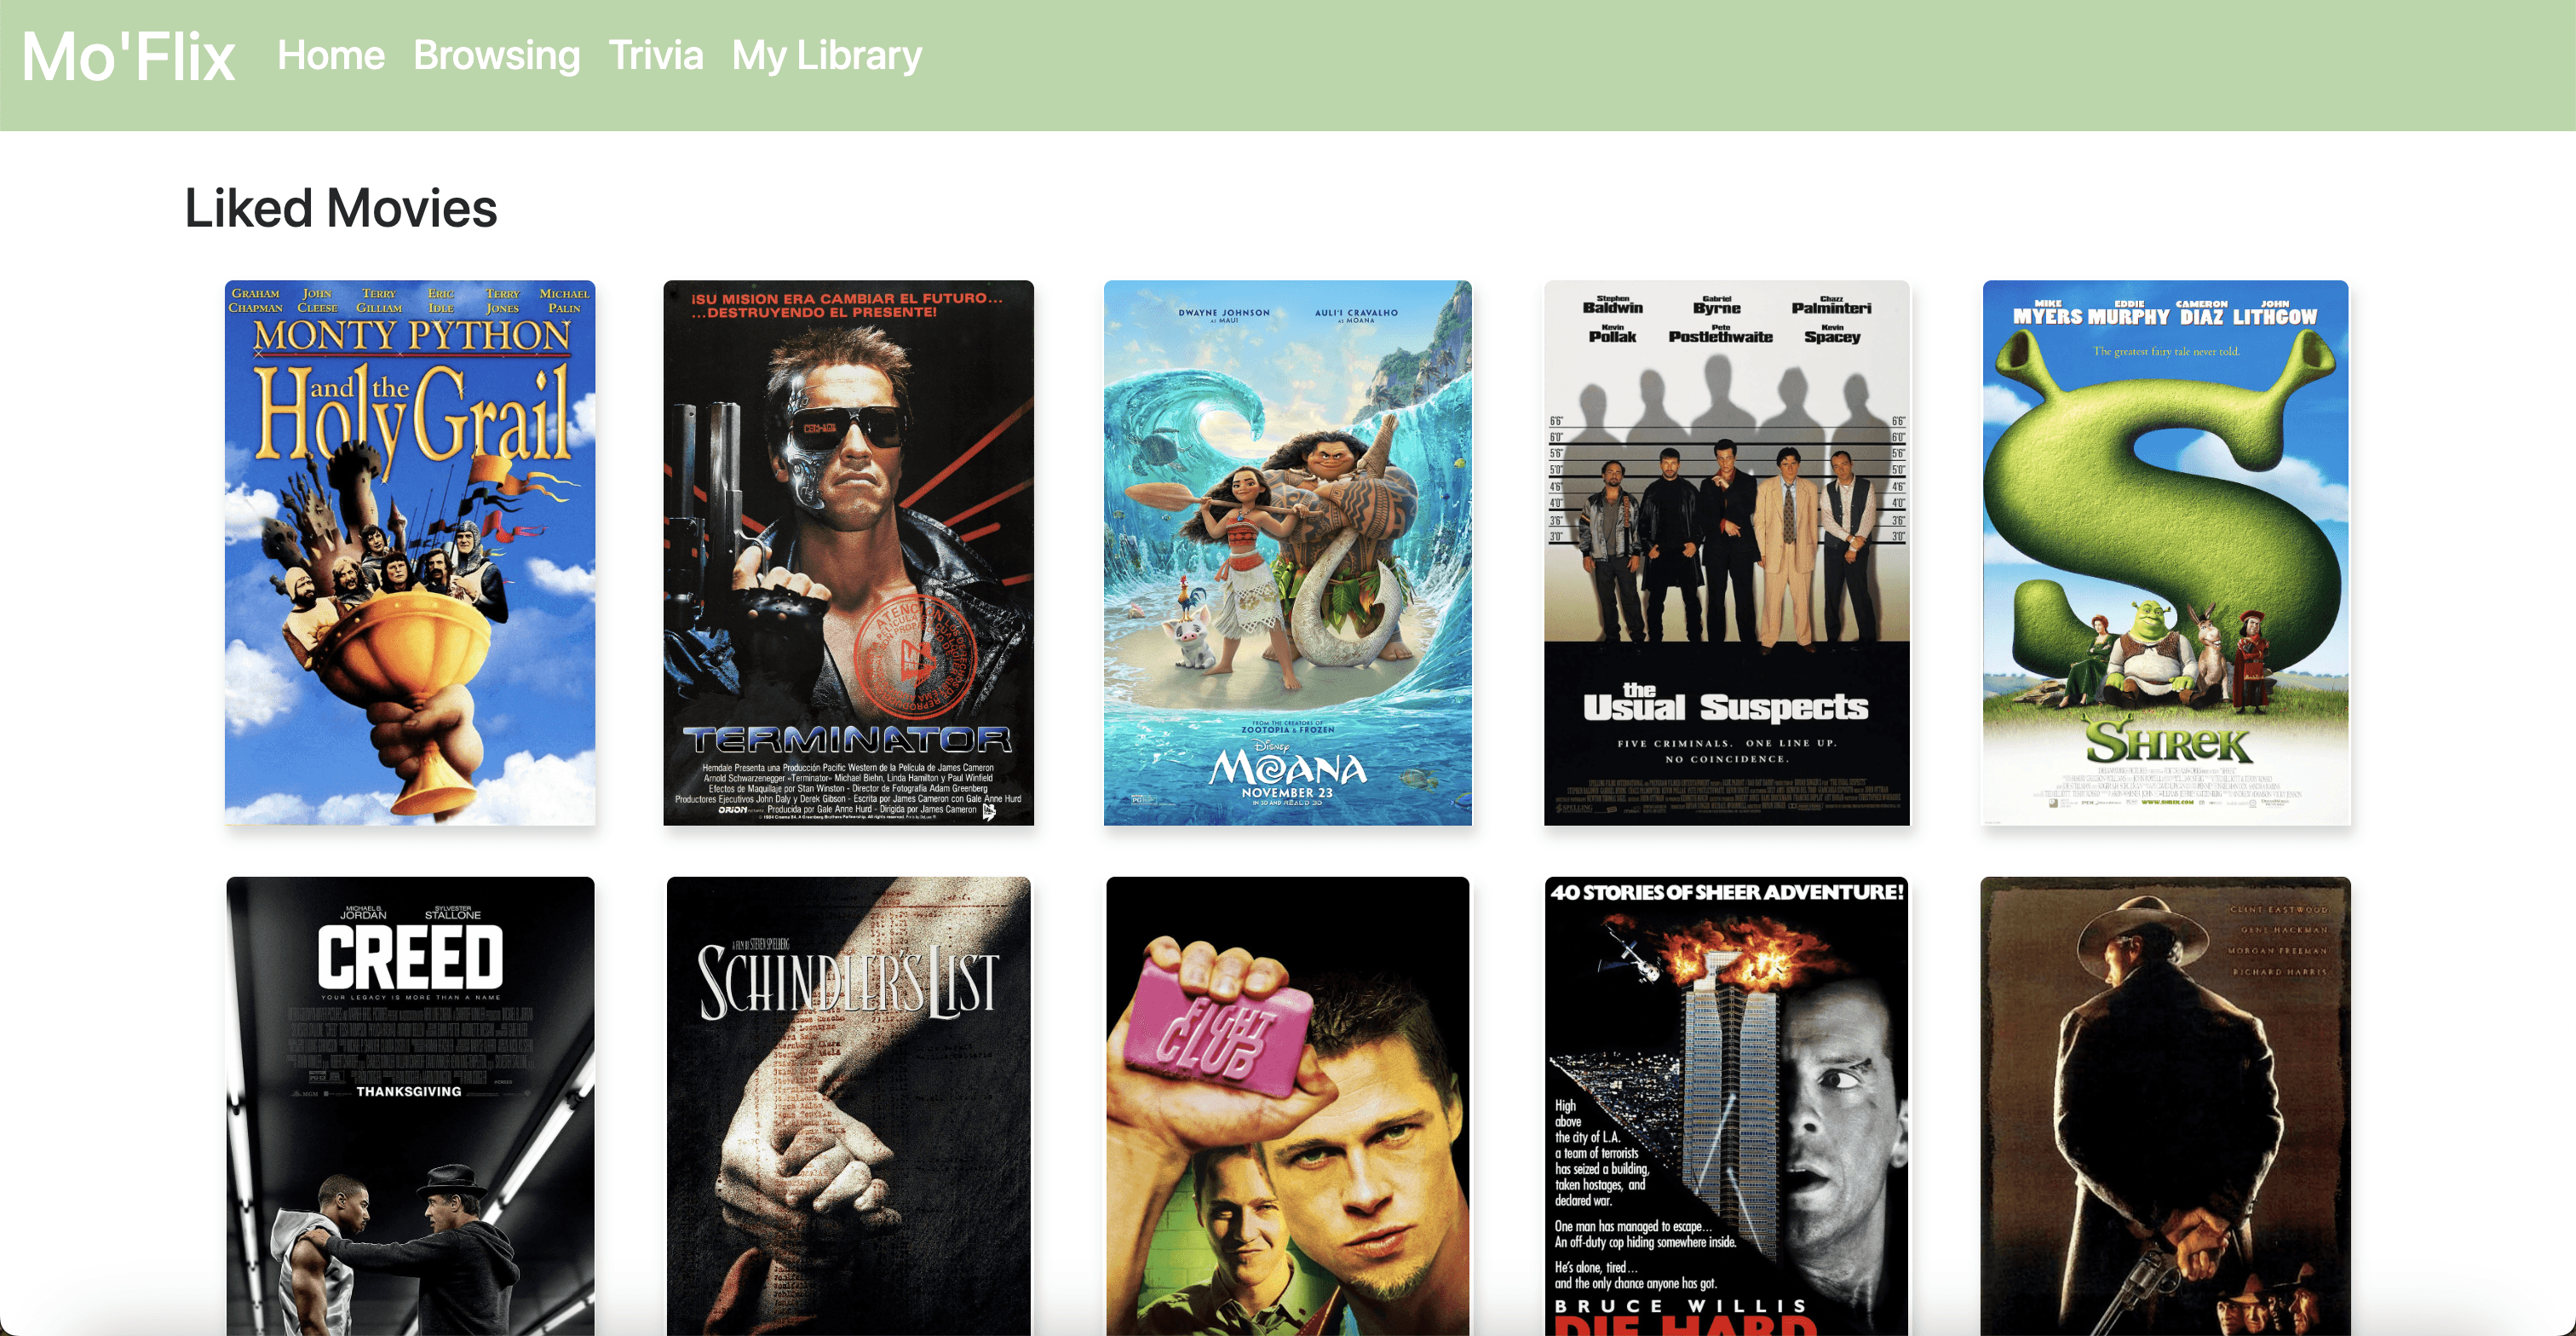Screen dimensions: 2576x1336
Task: Click the Liked Movies heading
Action: pos(340,208)
